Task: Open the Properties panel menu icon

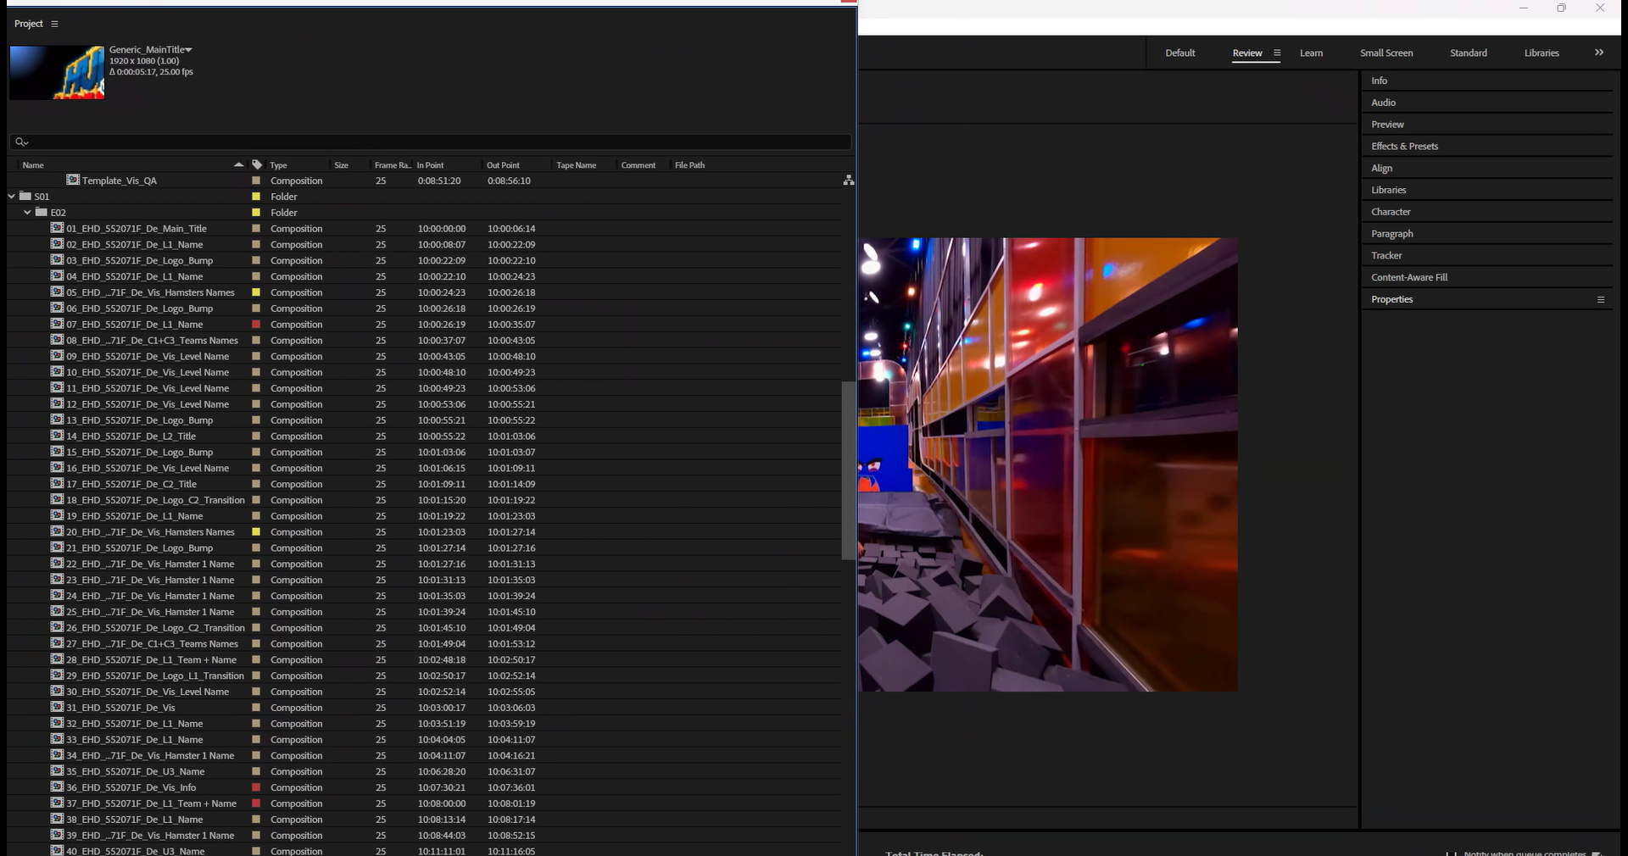Action: pos(1601,299)
